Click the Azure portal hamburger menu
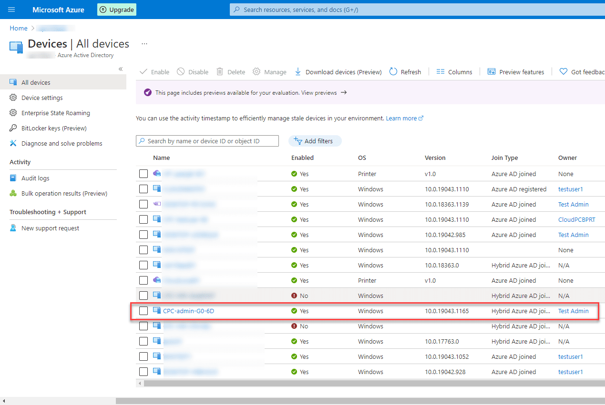The width and height of the screenshot is (605, 405). (11, 9)
